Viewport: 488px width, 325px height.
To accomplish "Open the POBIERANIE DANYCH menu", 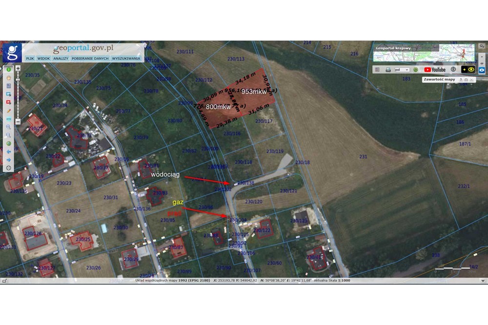I will (x=90, y=58).
